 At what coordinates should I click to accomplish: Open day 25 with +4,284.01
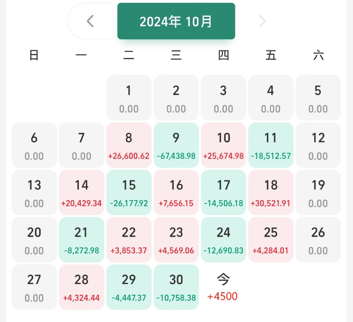(x=270, y=239)
